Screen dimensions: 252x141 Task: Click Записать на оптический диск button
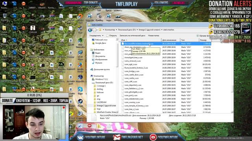[x=132, y=36]
